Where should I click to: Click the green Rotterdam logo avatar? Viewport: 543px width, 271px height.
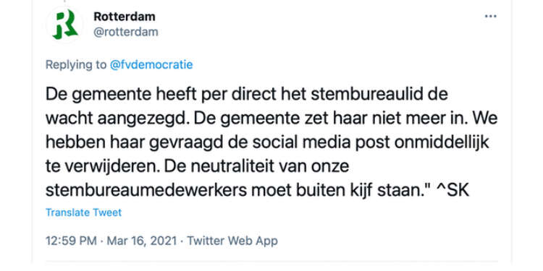coord(64,25)
